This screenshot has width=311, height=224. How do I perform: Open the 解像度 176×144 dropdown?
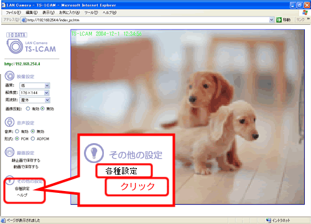pos(35,93)
